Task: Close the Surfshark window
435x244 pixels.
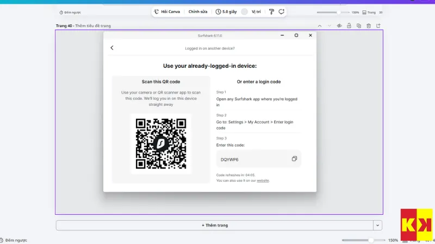Action: [x=310, y=35]
